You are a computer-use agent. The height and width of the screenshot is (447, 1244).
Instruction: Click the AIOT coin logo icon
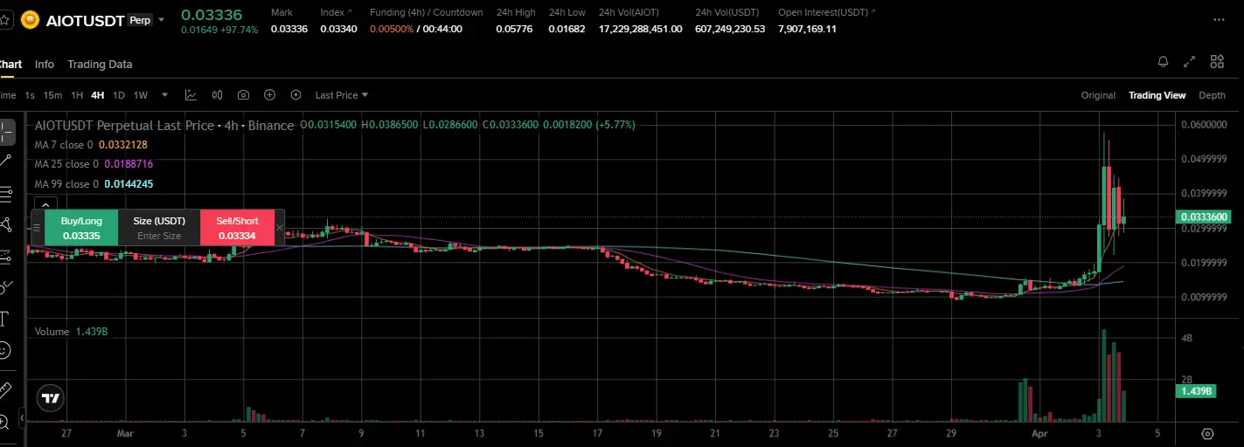point(29,18)
